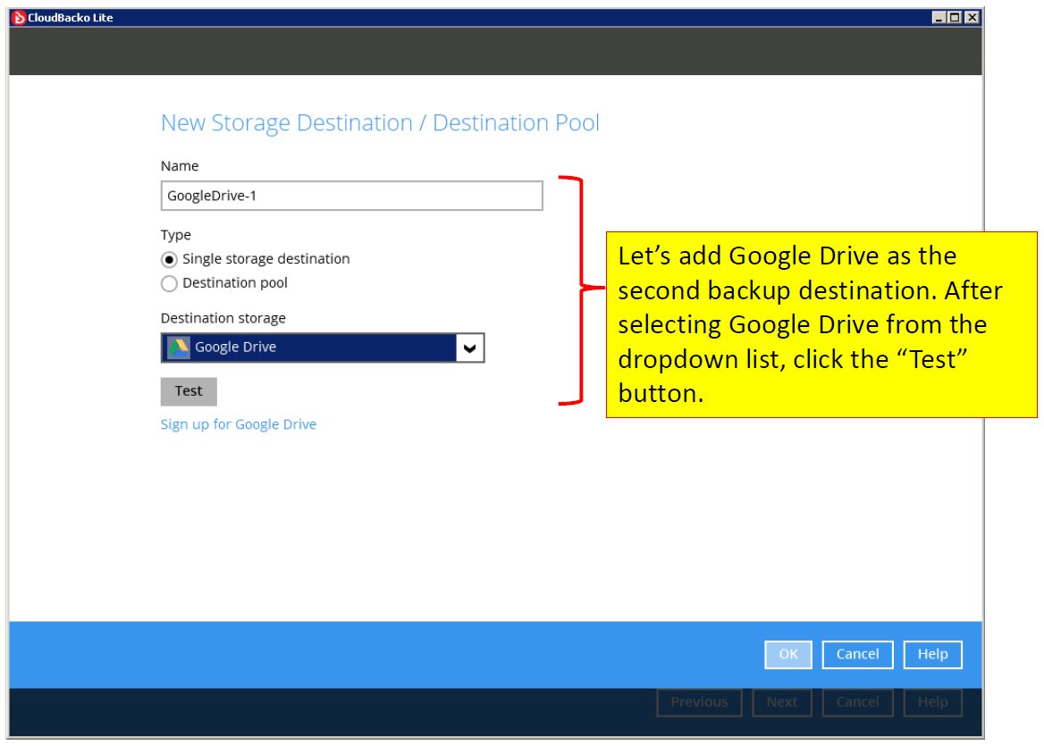The height and width of the screenshot is (746, 1044).
Task: Click the Type label
Action: click(176, 235)
